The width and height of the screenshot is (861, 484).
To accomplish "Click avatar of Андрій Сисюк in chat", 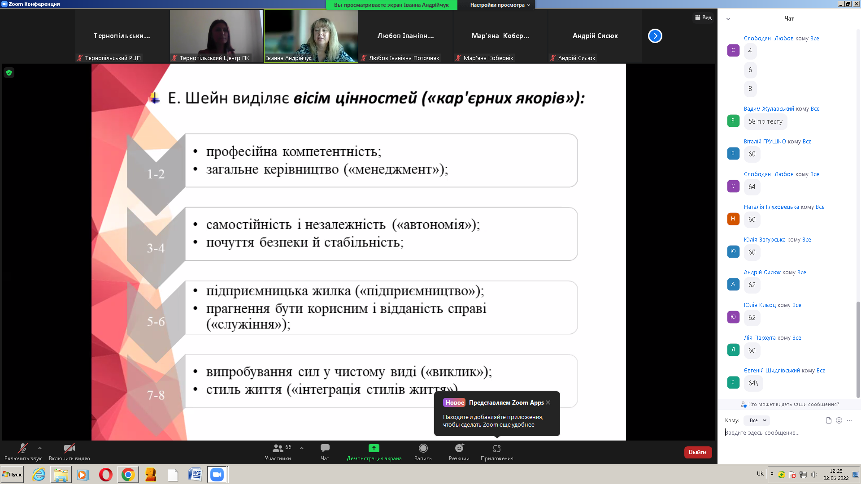I will click(x=733, y=284).
